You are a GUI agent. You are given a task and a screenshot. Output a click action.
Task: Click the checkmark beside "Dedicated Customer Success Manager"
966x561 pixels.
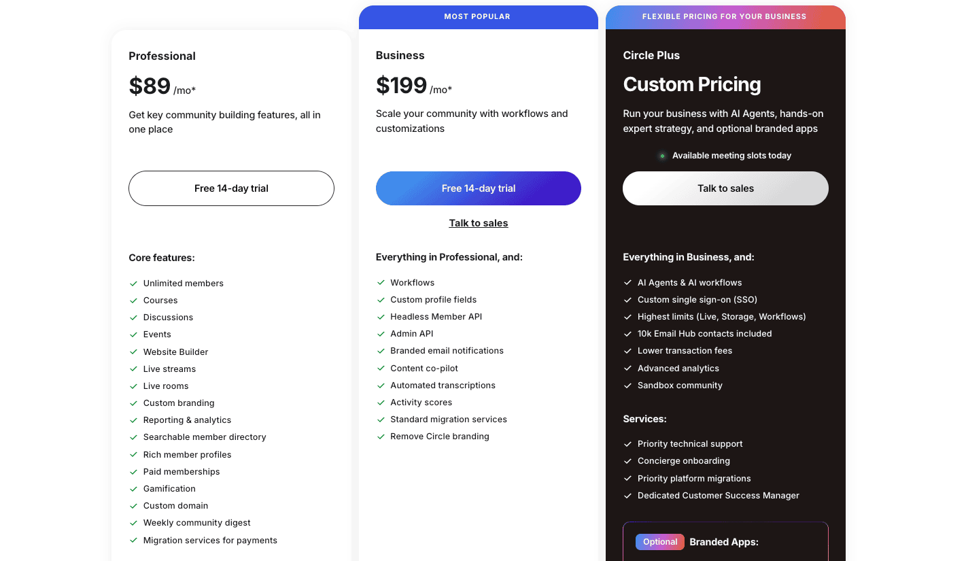627,495
